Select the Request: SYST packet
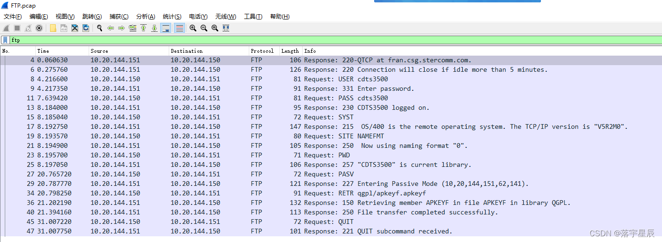Screen dimensions: 662x242 click(331, 117)
